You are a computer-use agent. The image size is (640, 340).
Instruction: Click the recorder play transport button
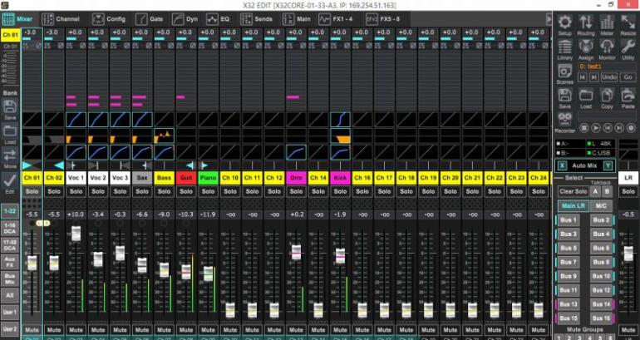(596, 128)
